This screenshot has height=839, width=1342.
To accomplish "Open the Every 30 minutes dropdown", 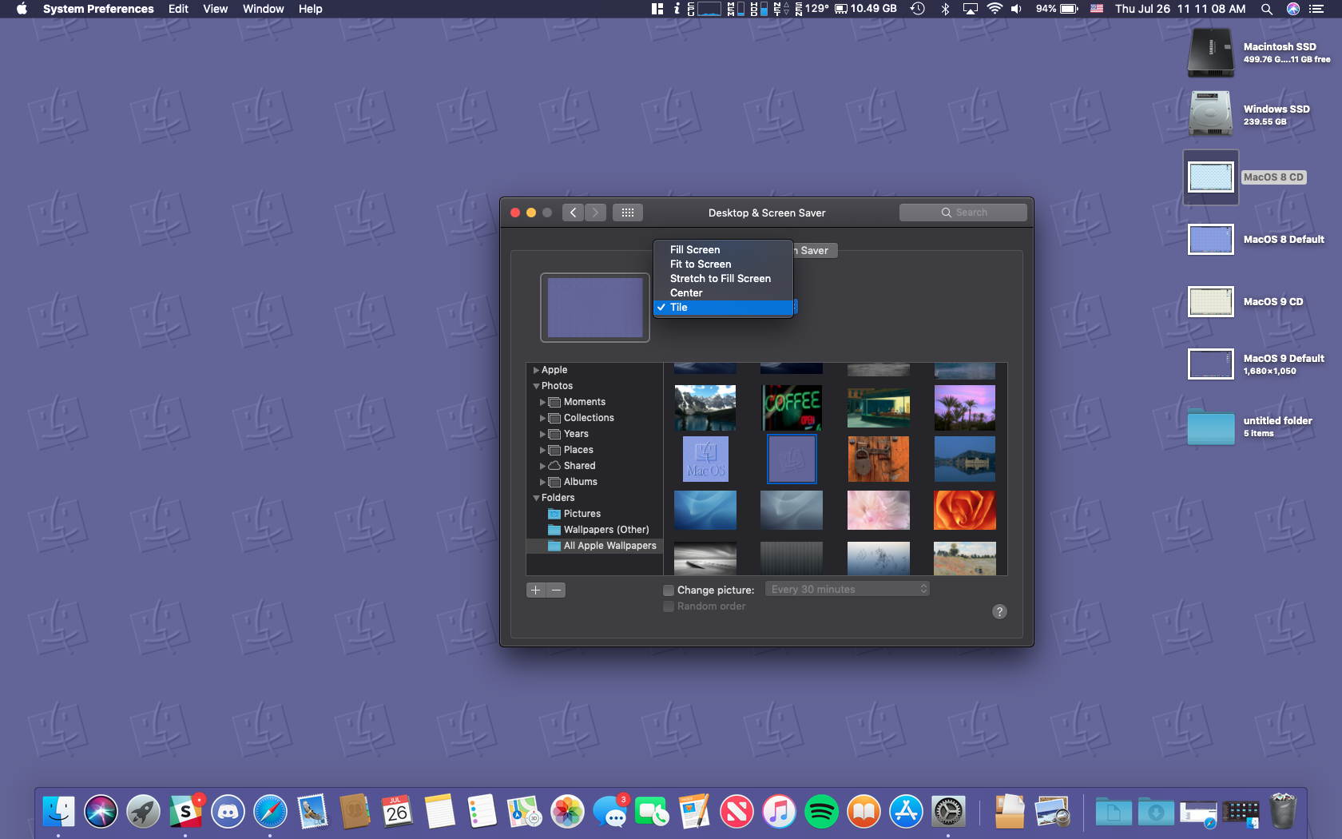I will (847, 590).
